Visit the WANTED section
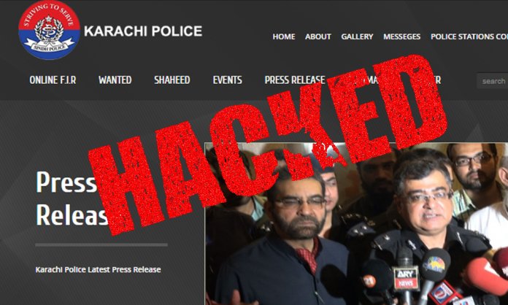This screenshot has width=508, height=305. [x=115, y=80]
